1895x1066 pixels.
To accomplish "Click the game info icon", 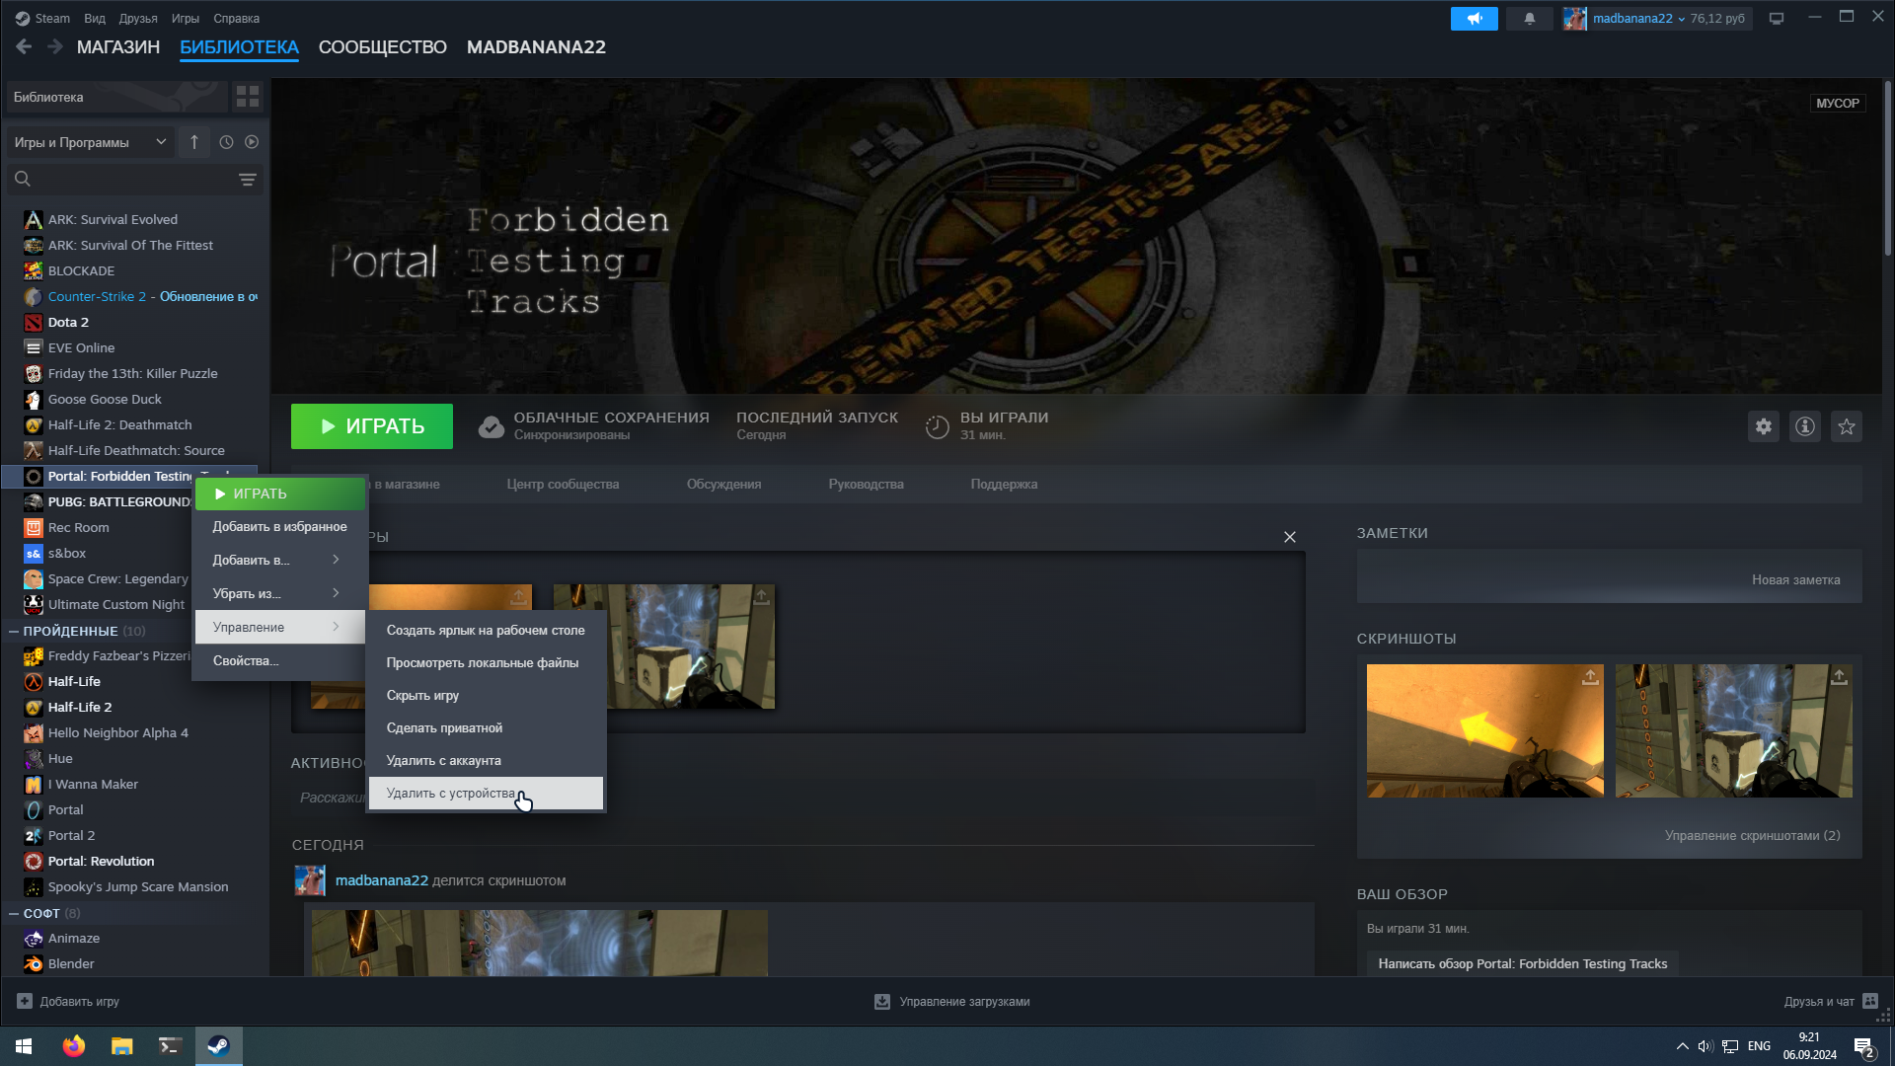I will [1805, 426].
